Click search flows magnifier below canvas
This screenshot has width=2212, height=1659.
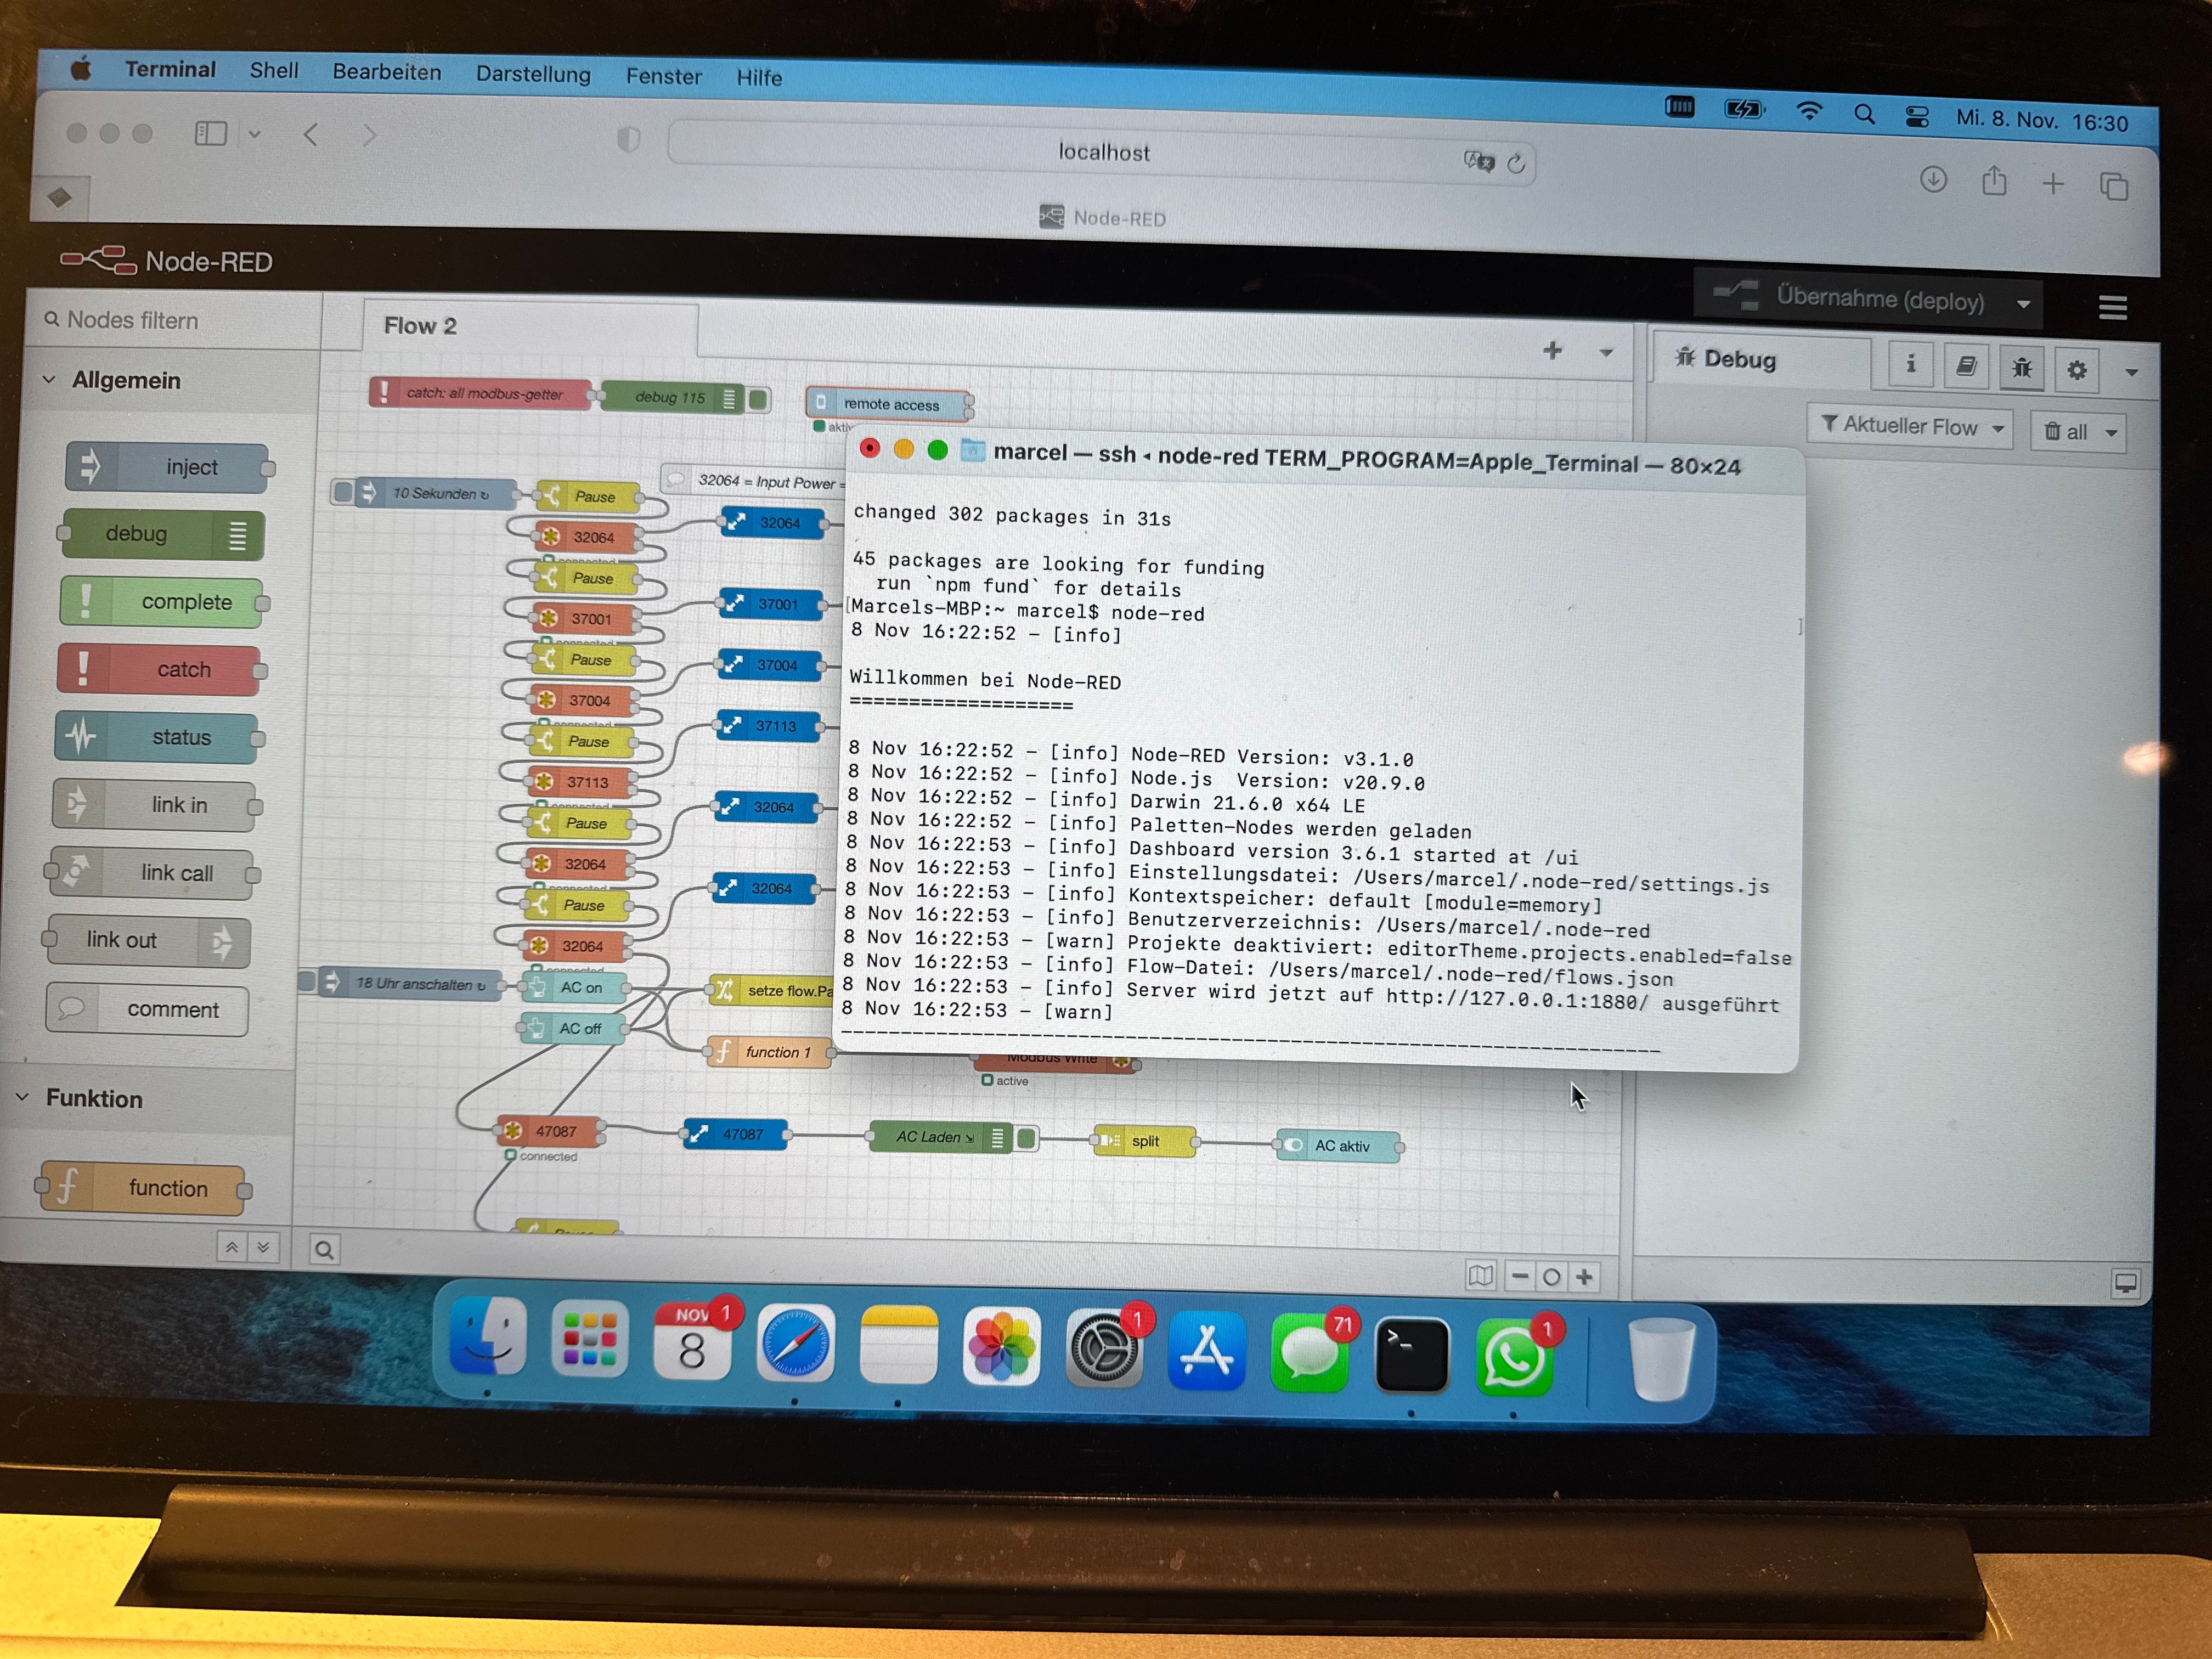(x=325, y=1249)
